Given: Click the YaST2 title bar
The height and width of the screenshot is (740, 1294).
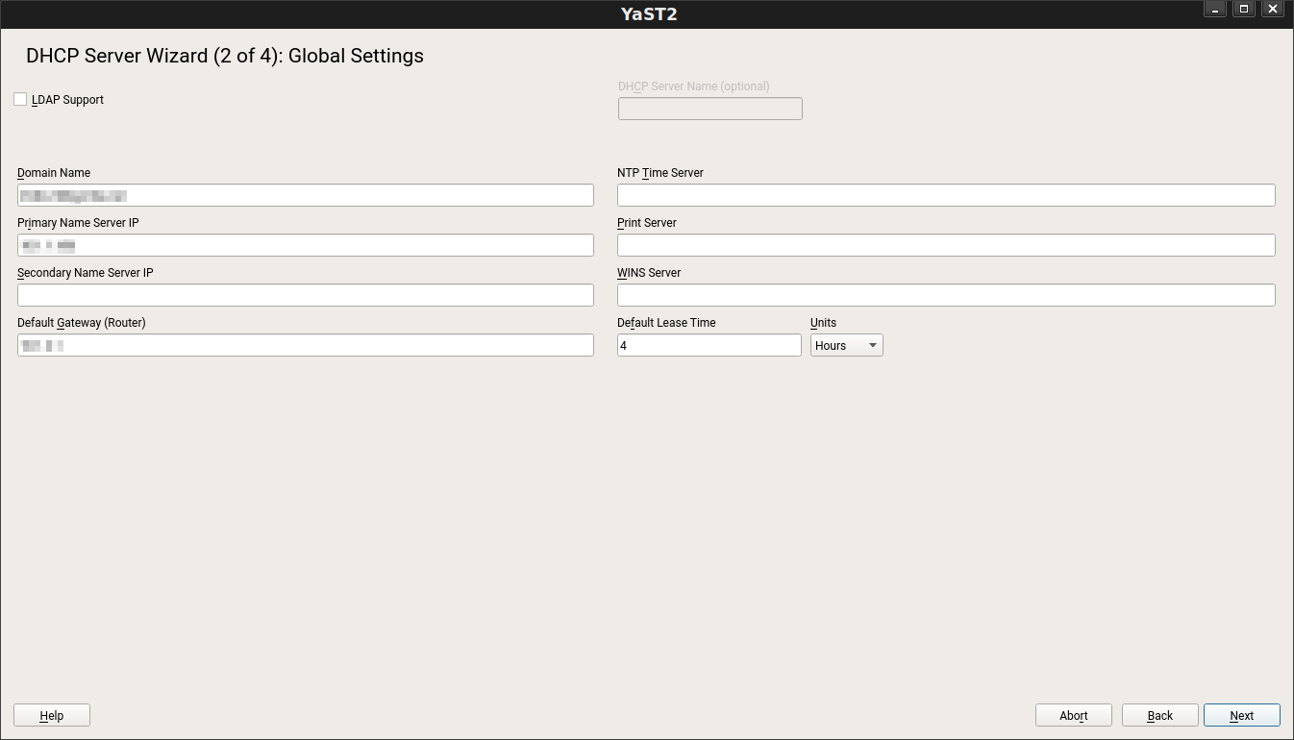Looking at the screenshot, I should pyautogui.click(x=647, y=13).
